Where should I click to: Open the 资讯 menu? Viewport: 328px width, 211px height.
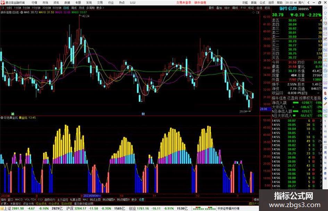(x=56, y=3)
